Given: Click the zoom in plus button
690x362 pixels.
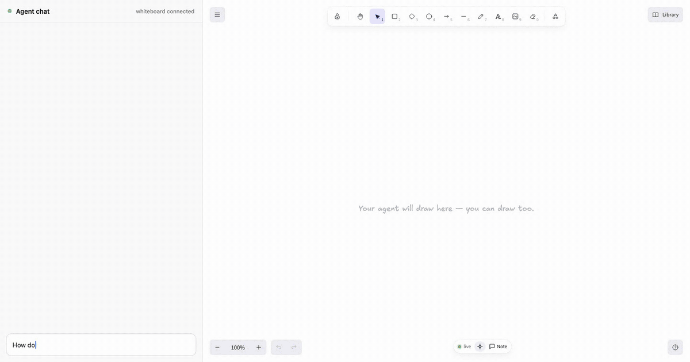Looking at the screenshot, I should point(259,347).
